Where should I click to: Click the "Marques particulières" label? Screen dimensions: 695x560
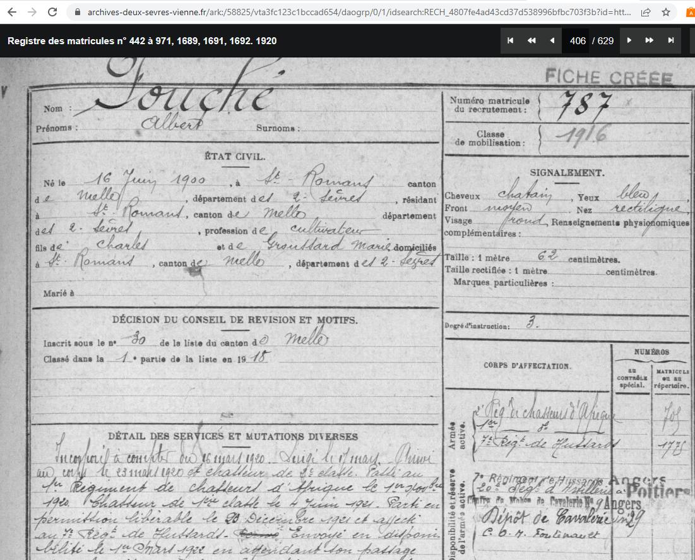tap(503, 283)
